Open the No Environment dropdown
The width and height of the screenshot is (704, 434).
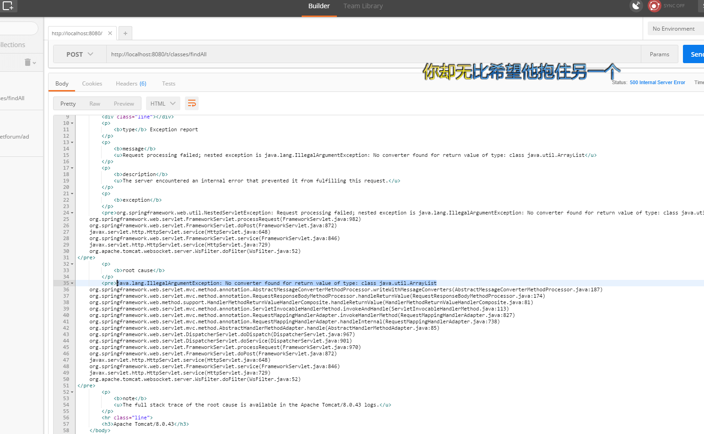coord(675,28)
